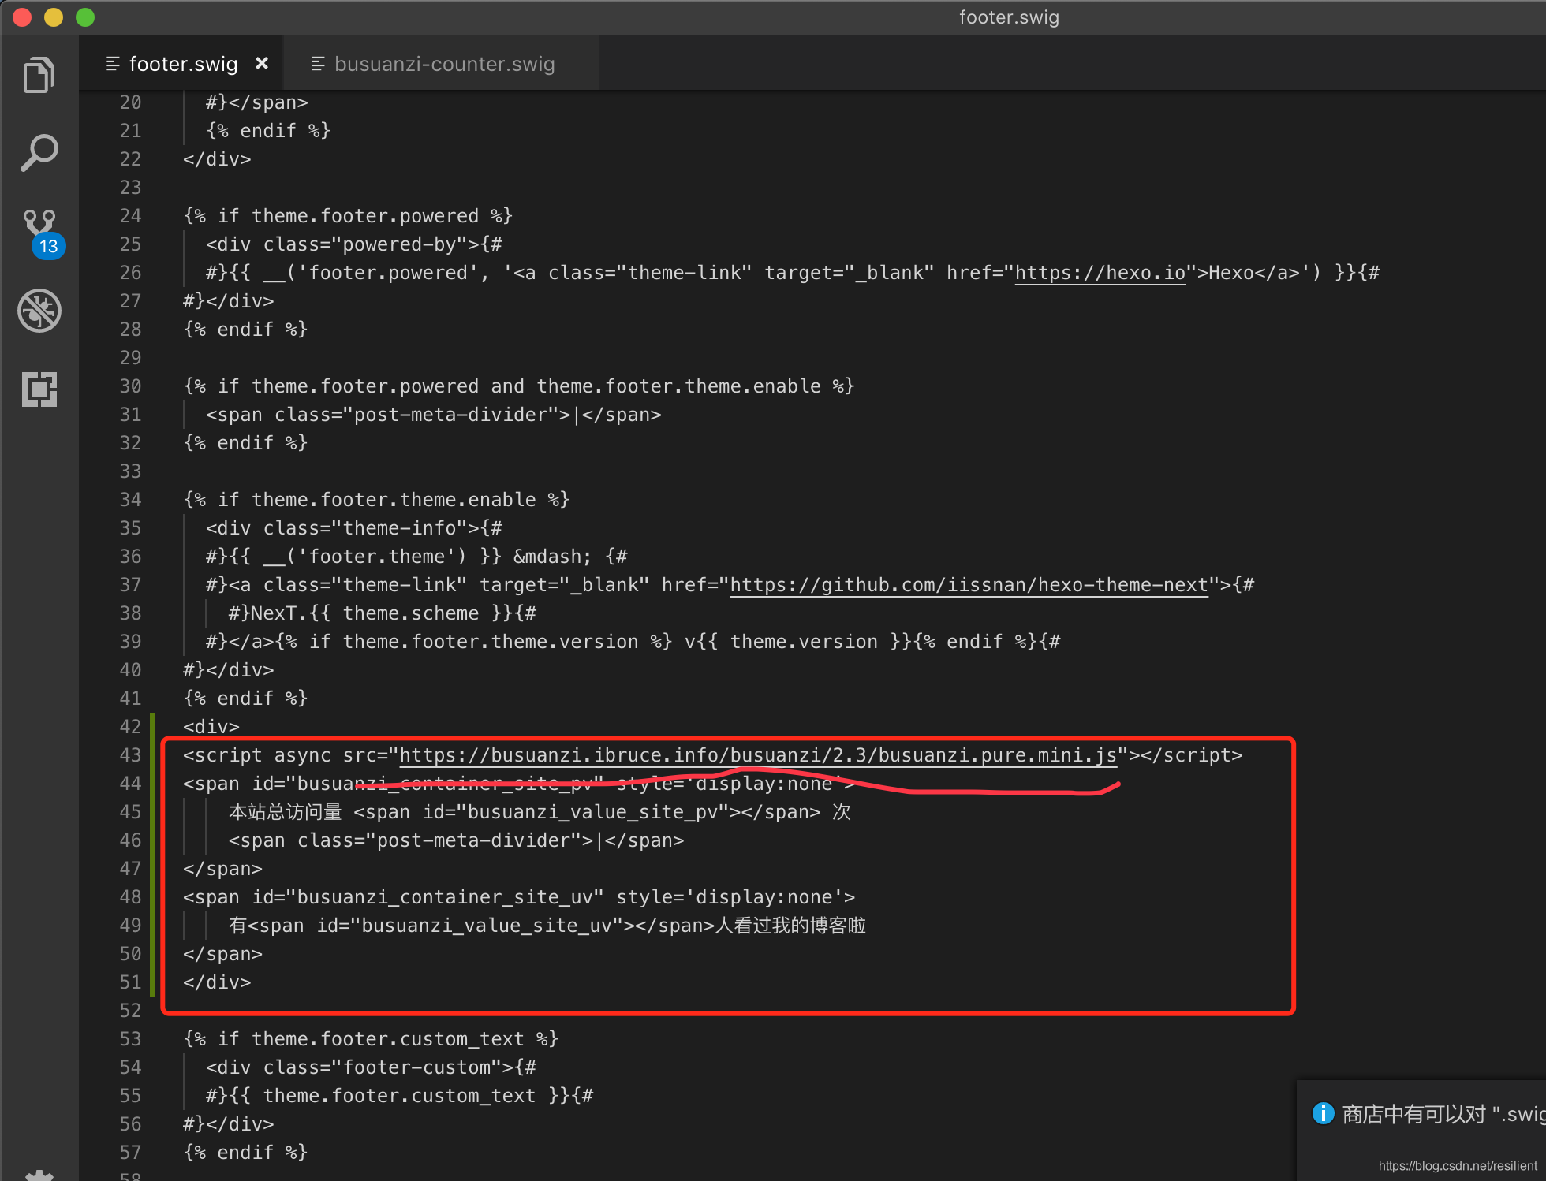Screen dimensions: 1546x1181
Task: Switch to the footer.swig tab
Action: 183,64
